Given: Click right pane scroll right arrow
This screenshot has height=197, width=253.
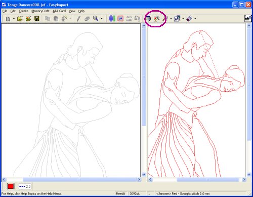Looking at the screenshot, I should coord(244,180).
